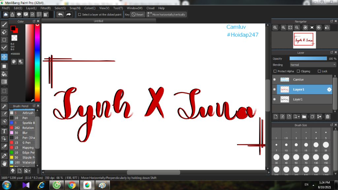
Task: Open the Window menu
Action: click(135, 8)
